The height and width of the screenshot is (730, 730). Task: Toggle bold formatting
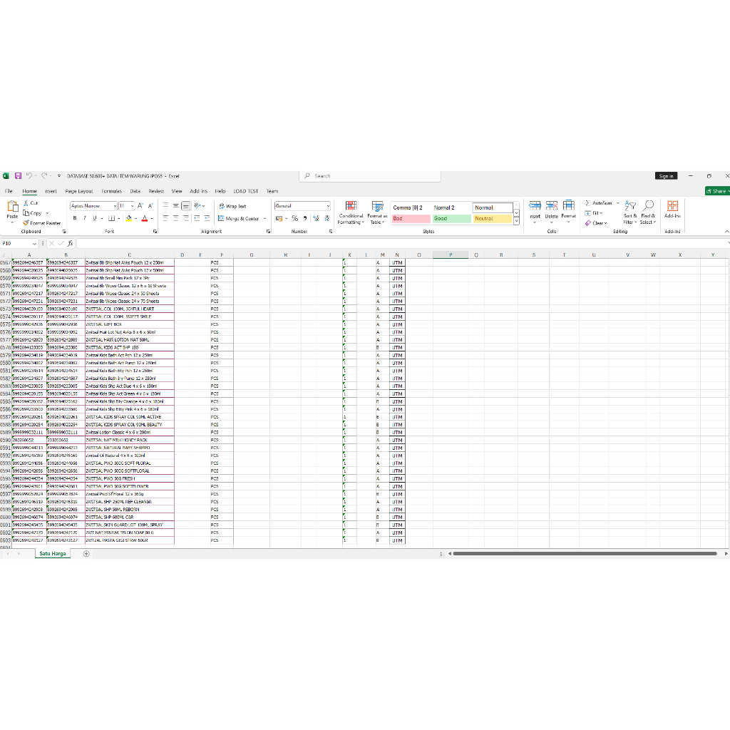pyautogui.click(x=74, y=218)
